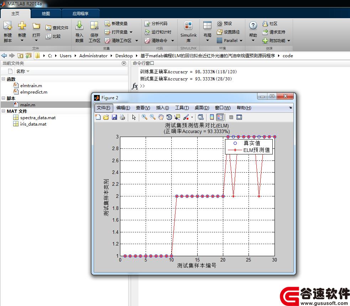Image resolution: width=350 pixels, height=306 pixels.
Task: Open the 编辑(E) menu in Figure 2
Action: (x=123, y=108)
